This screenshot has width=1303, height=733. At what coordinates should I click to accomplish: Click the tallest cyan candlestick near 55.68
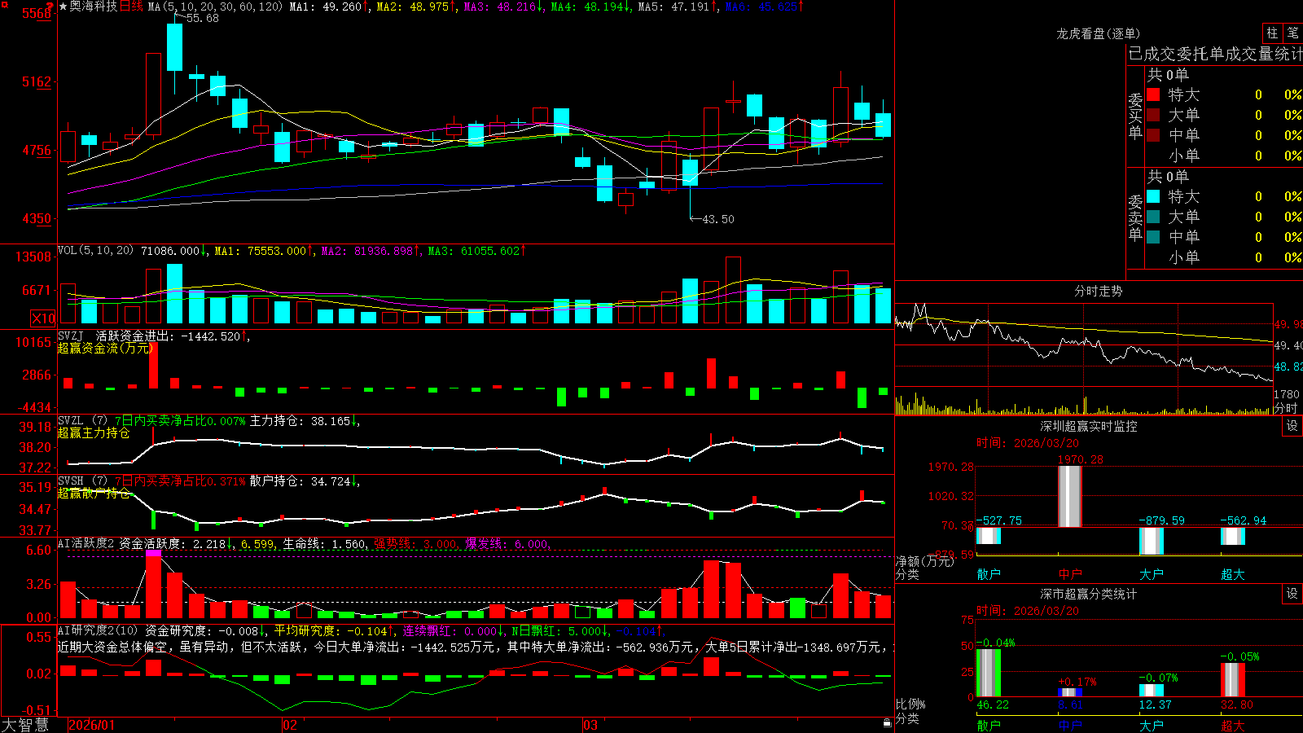tap(174, 46)
